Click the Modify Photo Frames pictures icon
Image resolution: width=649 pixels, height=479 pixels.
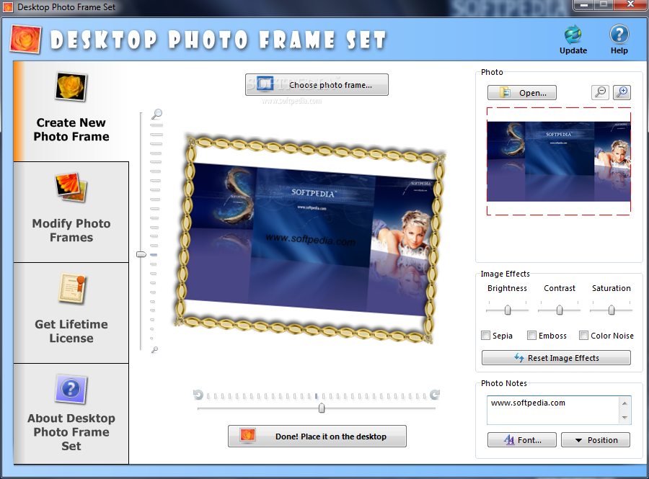(71, 187)
